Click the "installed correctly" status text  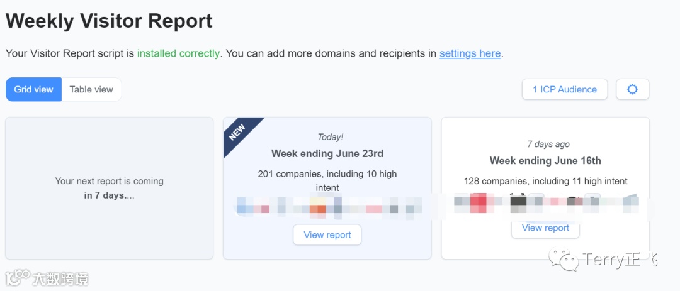coord(178,53)
